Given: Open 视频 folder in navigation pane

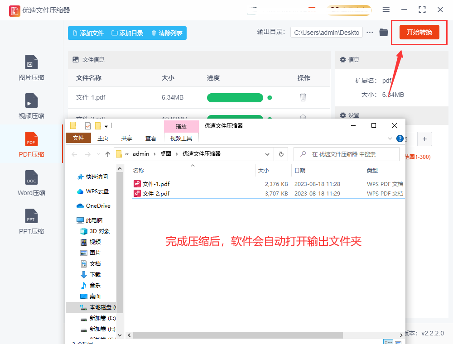Looking at the screenshot, I should [x=91, y=242].
